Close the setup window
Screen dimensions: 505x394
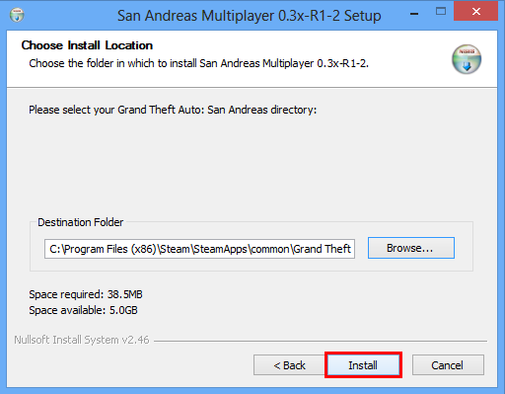coord(475,12)
